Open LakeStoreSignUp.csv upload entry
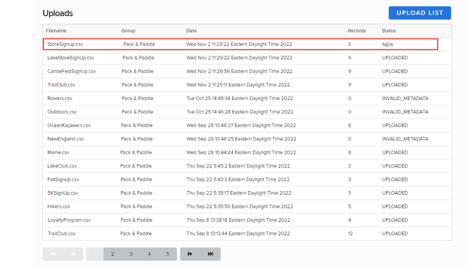468x268 pixels. 71,58
